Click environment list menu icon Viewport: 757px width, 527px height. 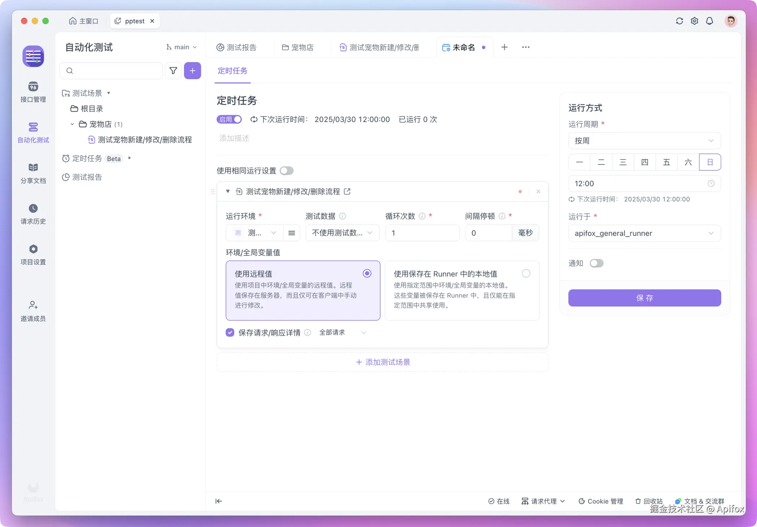(x=292, y=233)
